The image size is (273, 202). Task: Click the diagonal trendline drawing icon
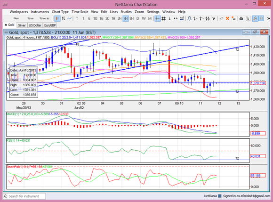click(221, 18)
